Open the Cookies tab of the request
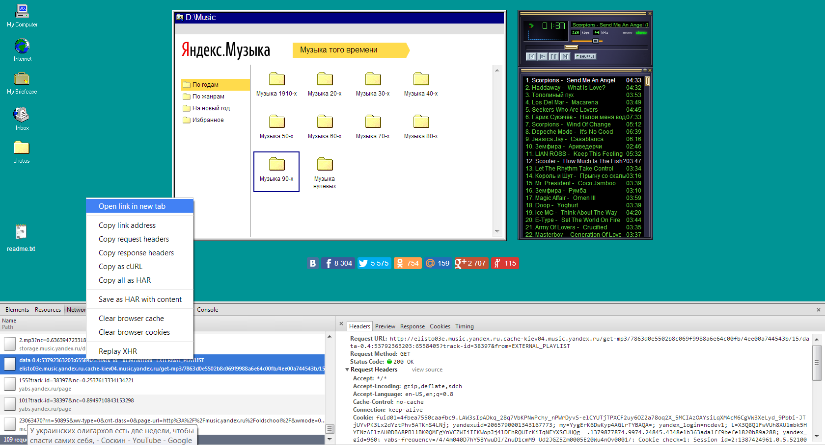 point(440,326)
